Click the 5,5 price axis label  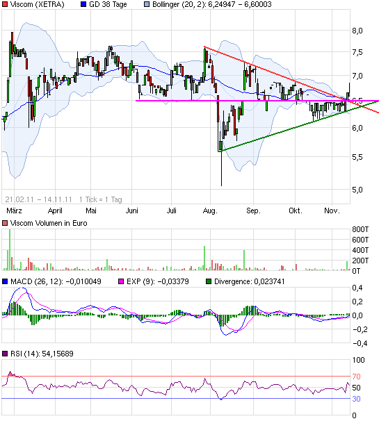click(357, 157)
